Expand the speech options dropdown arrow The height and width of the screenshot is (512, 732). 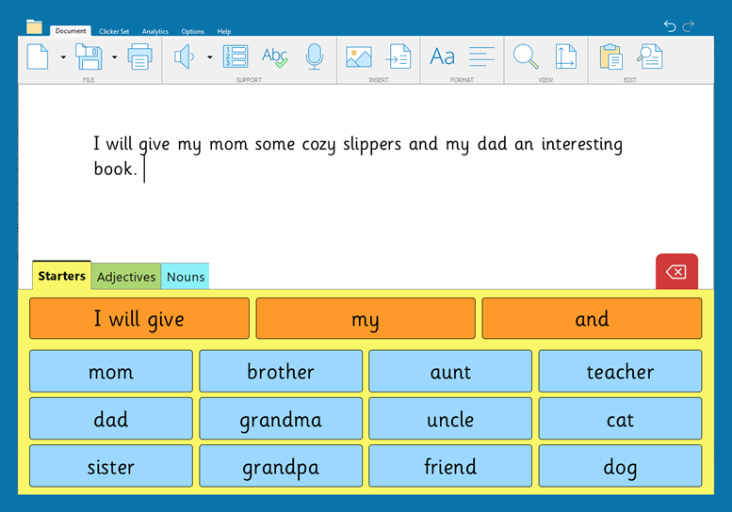[209, 57]
